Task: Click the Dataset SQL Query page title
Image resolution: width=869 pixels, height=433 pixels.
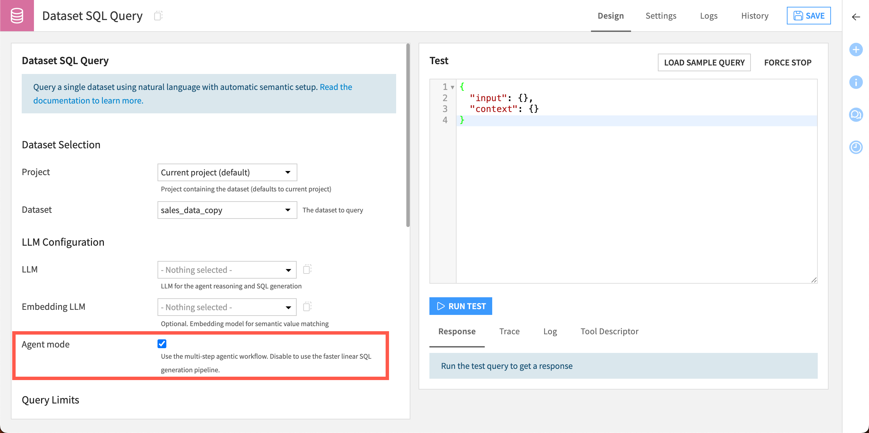Action: (92, 16)
